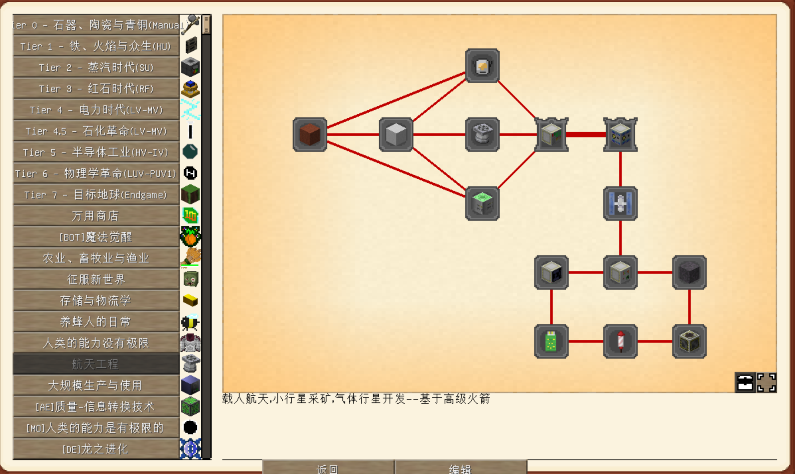Open chapter Tier 1 铁、火焰与众生
This screenshot has height=474, width=795.
(96, 46)
